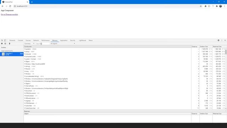Follow the Go to Domain module link
This screenshot has height=128, width=227.
pos(10,15)
